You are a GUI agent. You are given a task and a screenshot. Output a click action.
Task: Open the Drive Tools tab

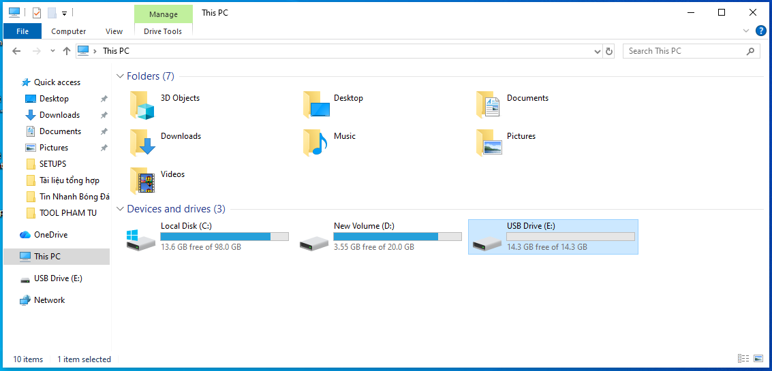coord(163,31)
